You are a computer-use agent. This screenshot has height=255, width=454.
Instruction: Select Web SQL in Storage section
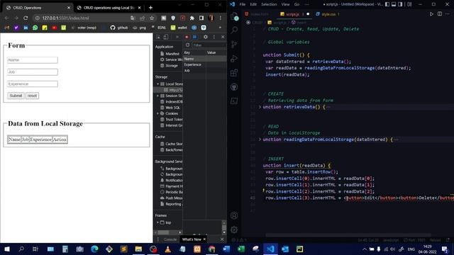pos(170,108)
